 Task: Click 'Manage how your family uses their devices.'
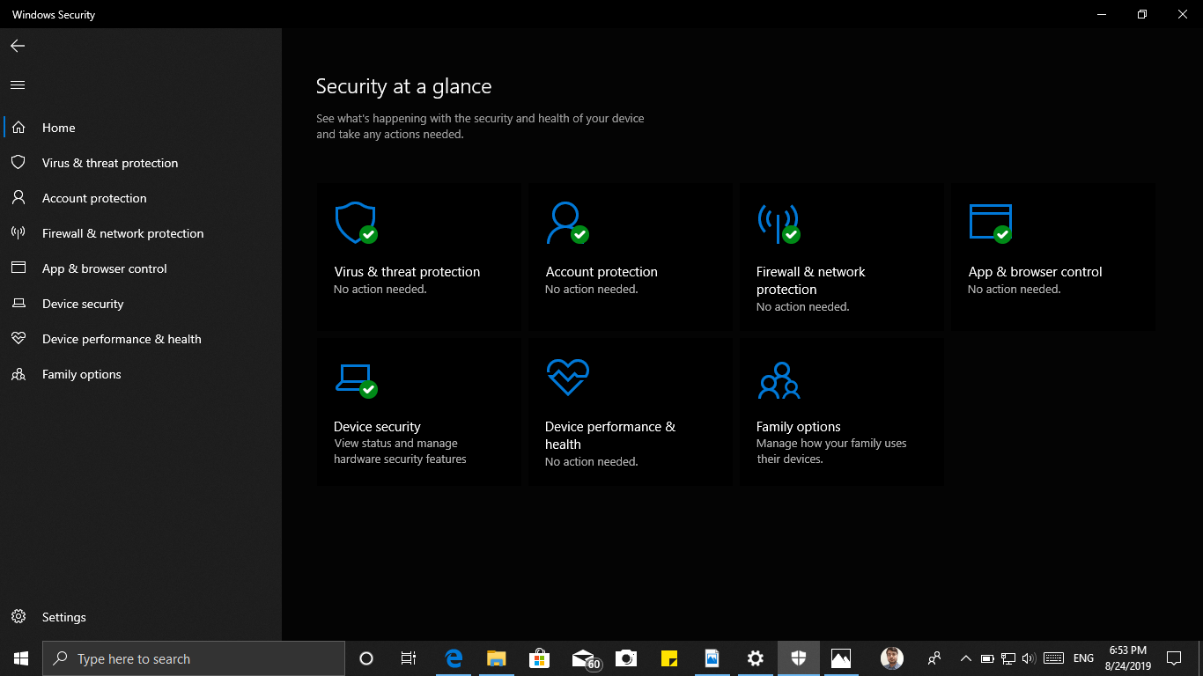[x=831, y=452]
